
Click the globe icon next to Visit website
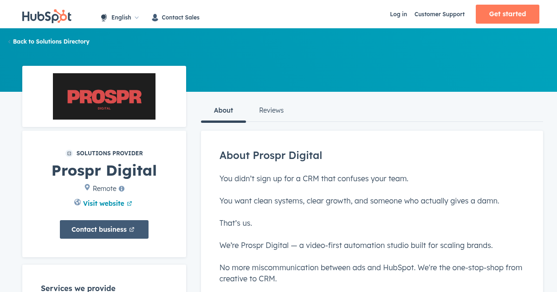click(78, 203)
